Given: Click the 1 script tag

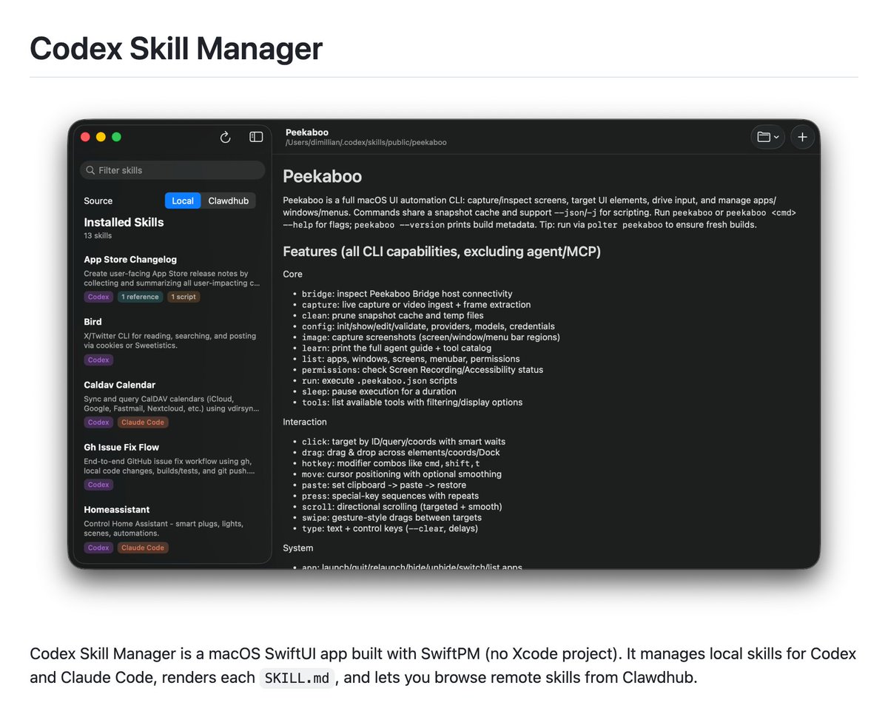Looking at the screenshot, I should (184, 297).
